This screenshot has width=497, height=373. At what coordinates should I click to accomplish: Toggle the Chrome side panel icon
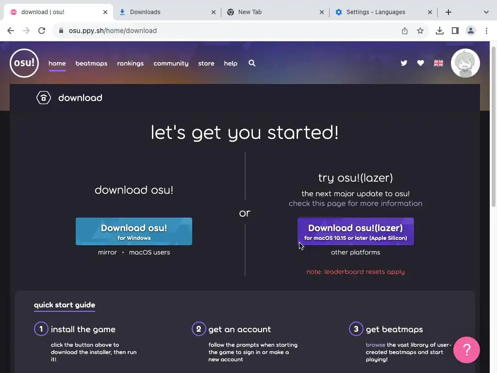(x=455, y=31)
